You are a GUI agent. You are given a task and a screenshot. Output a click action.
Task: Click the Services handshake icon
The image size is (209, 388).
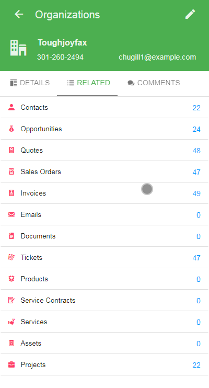point(11,322)
